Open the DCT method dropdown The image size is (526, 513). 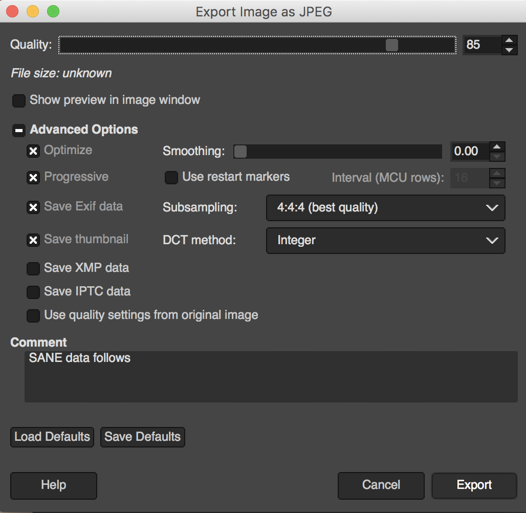coord(385,240)
